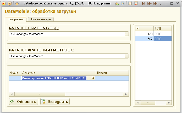Viewport: 182px width, 113px height.
Task: Click the M+ memory add button
Action: coord(149,4)
